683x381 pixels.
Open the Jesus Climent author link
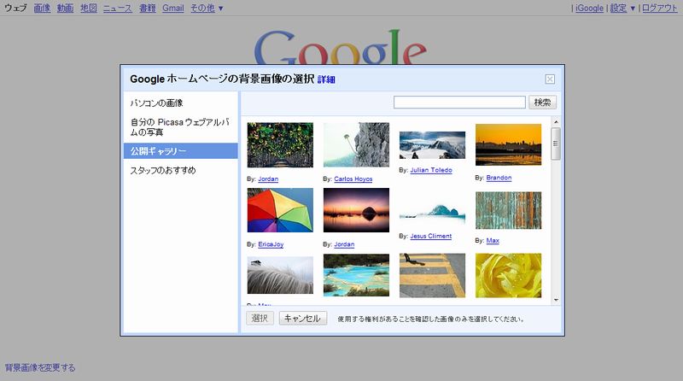coord(431,236)
